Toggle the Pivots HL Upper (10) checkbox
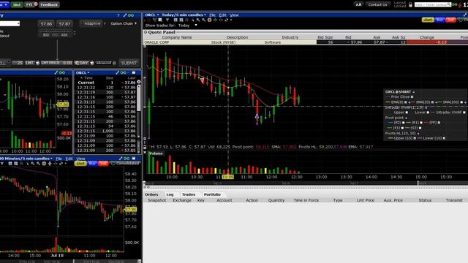Image resolution: width=468 pixels, height=263 pixels. [415, 138]
